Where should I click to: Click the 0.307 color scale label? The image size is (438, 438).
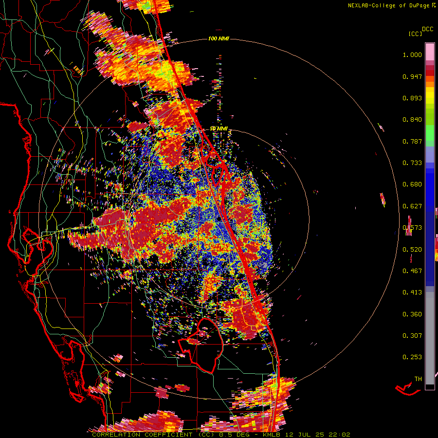(x=412, y=336)
